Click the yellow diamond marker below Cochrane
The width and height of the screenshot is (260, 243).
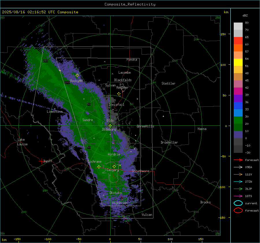(99, 167)
